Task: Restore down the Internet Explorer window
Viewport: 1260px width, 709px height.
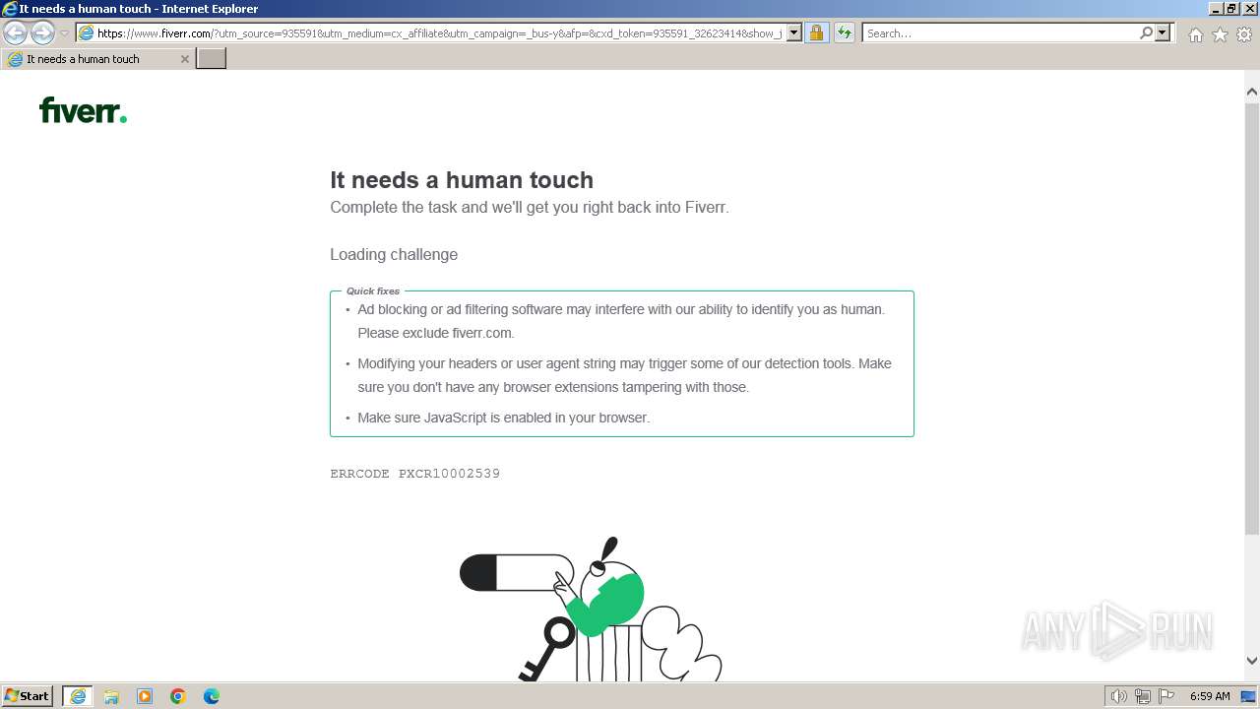Action: coord(1231,8)
